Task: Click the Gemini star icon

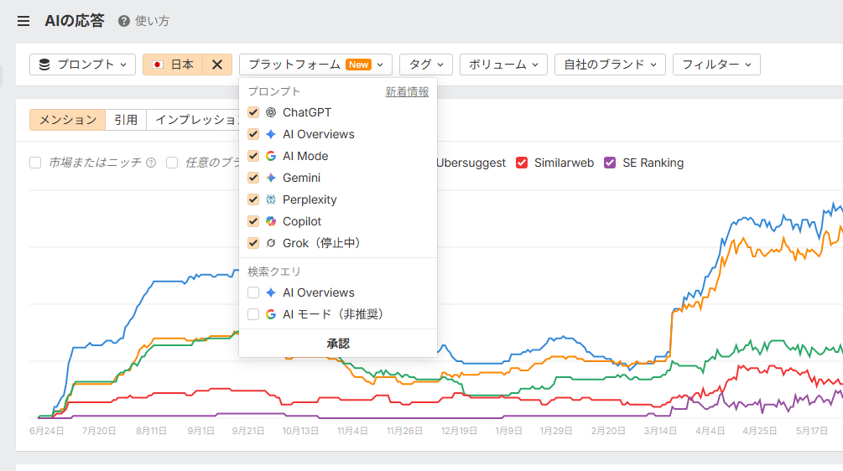Action: click(x=271, y=178)
